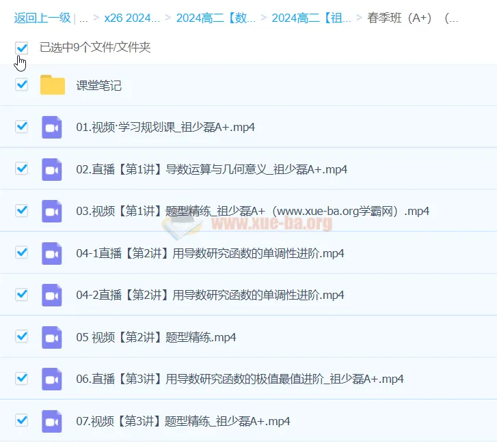
Task: Click video icon for 01.视频·学习规划课 file
Action: (52, 127)
